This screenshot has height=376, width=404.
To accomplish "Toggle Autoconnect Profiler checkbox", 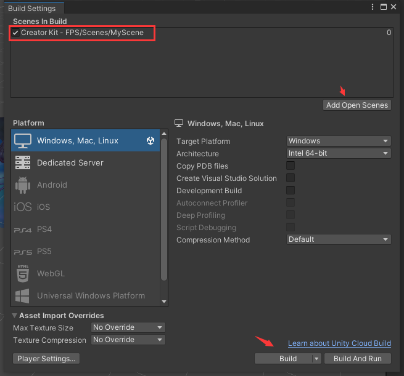I will (x=291, y=202).
